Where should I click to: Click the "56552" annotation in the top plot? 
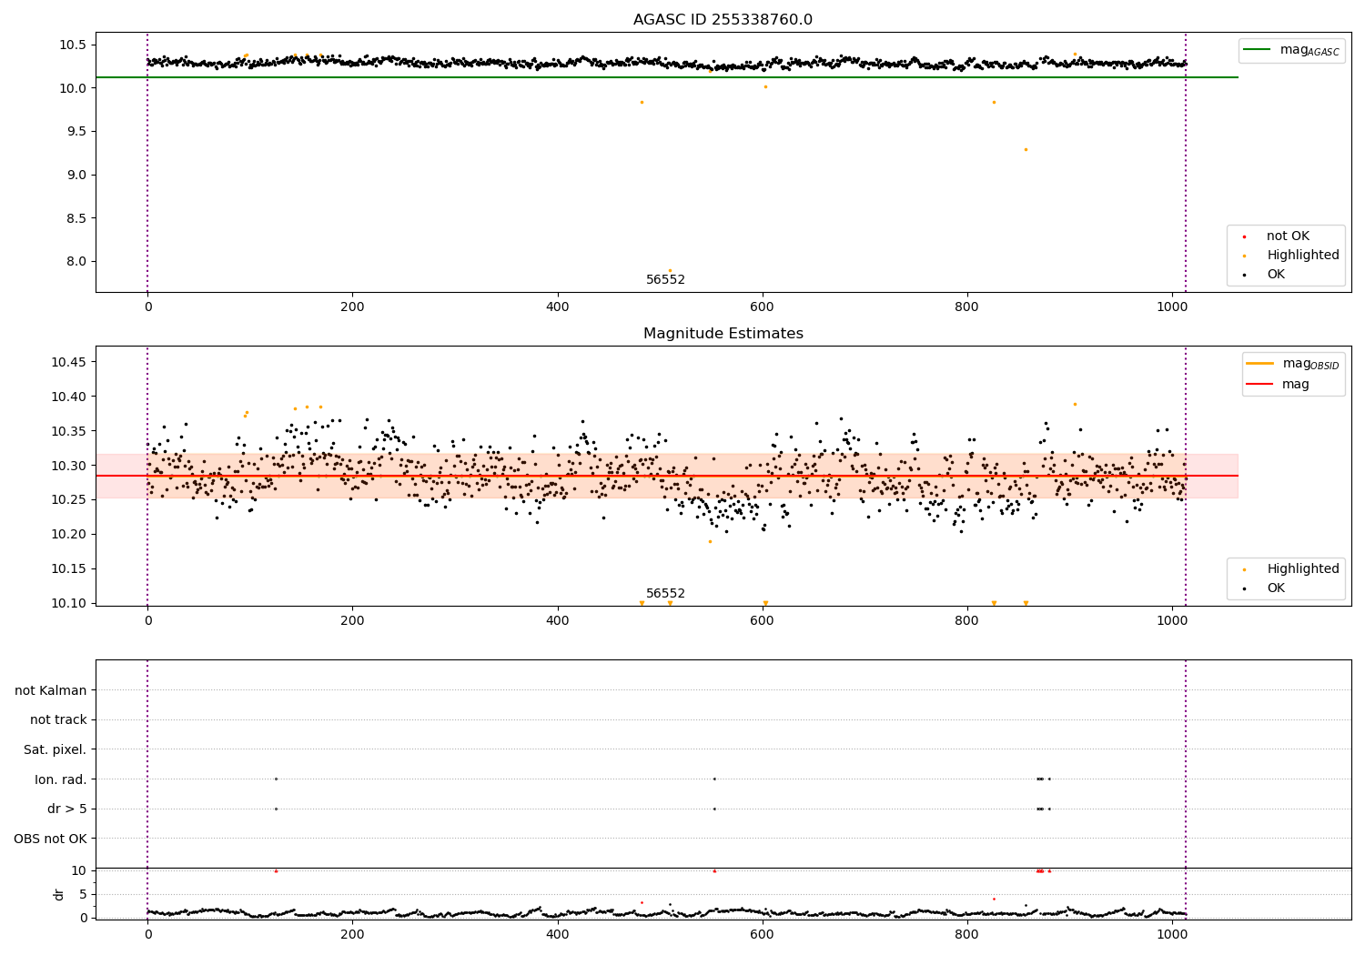click(x=665, y=280)
